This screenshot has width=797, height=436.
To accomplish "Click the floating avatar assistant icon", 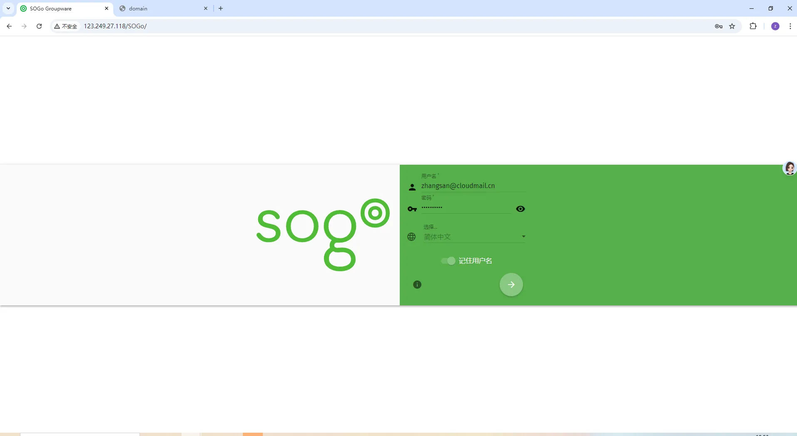I will pos(790,168).
